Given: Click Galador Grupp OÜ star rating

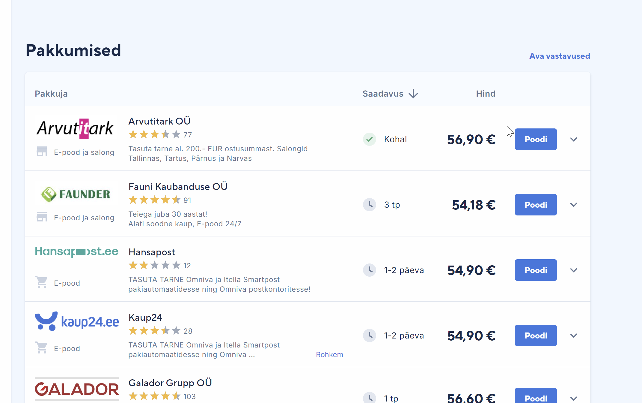Looking at the screenshot, I should click(155, 396).
